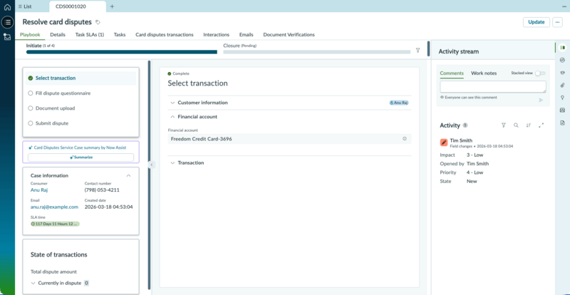Send comment with paper plane icon

click(541, 100)
